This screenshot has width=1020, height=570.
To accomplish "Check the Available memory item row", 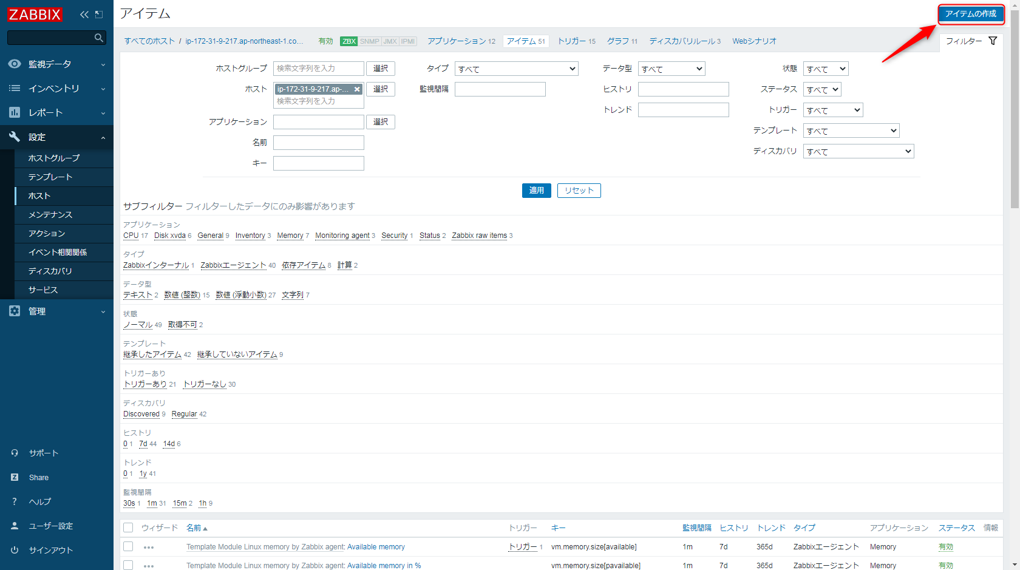I will (128, 546).
